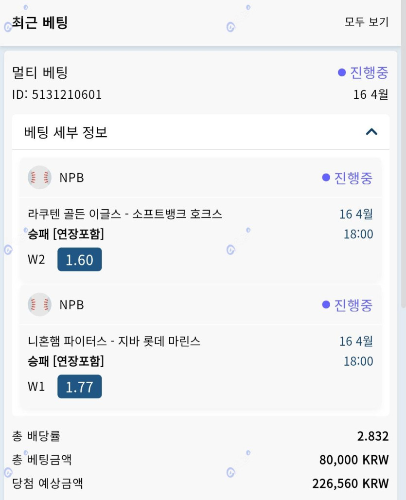Click the W2 odds 1.60 button
Screen dimensions: 406x500
click(80, 259)
